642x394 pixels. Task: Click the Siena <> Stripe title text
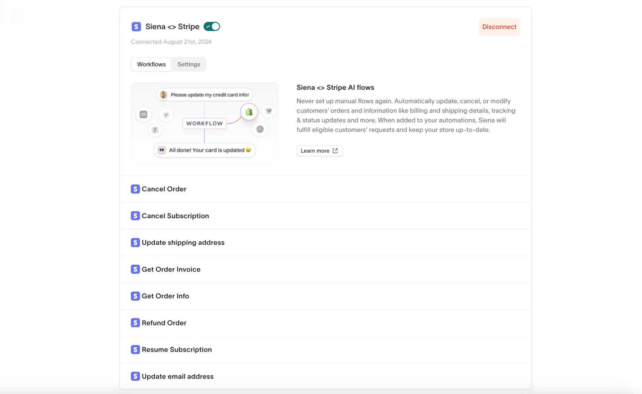click(x=172, y=27)
